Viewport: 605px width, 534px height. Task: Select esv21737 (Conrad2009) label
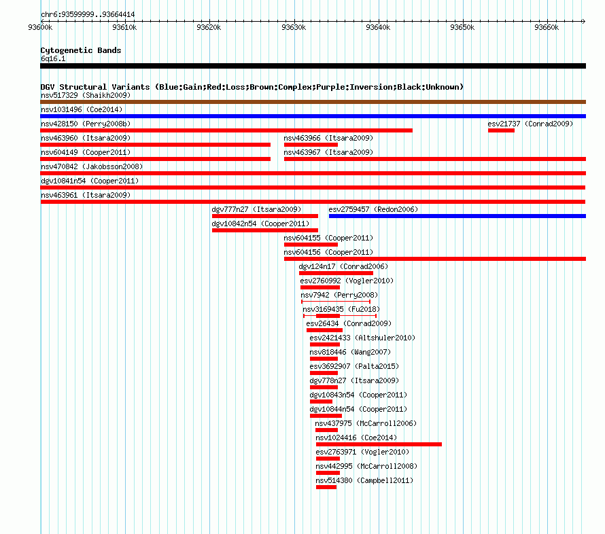coord(530,124)
